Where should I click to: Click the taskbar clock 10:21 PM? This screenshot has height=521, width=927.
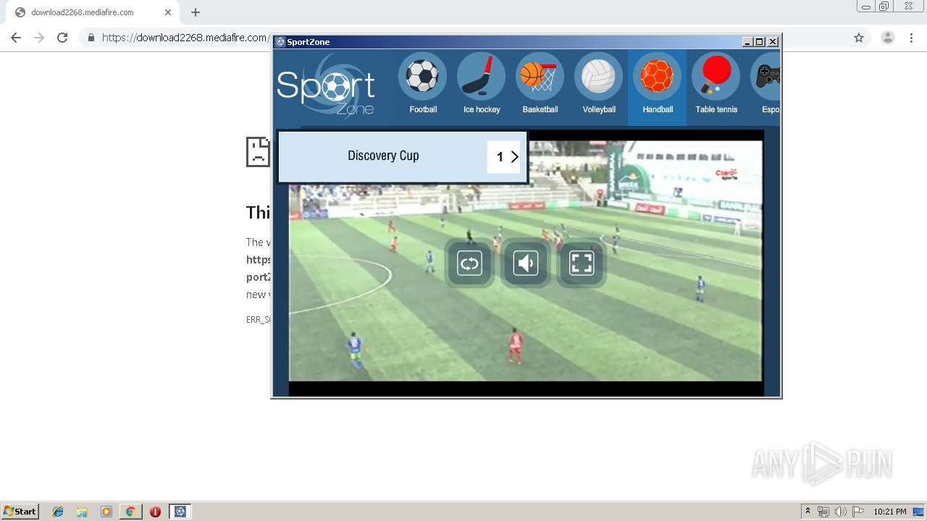click(890, 512)
